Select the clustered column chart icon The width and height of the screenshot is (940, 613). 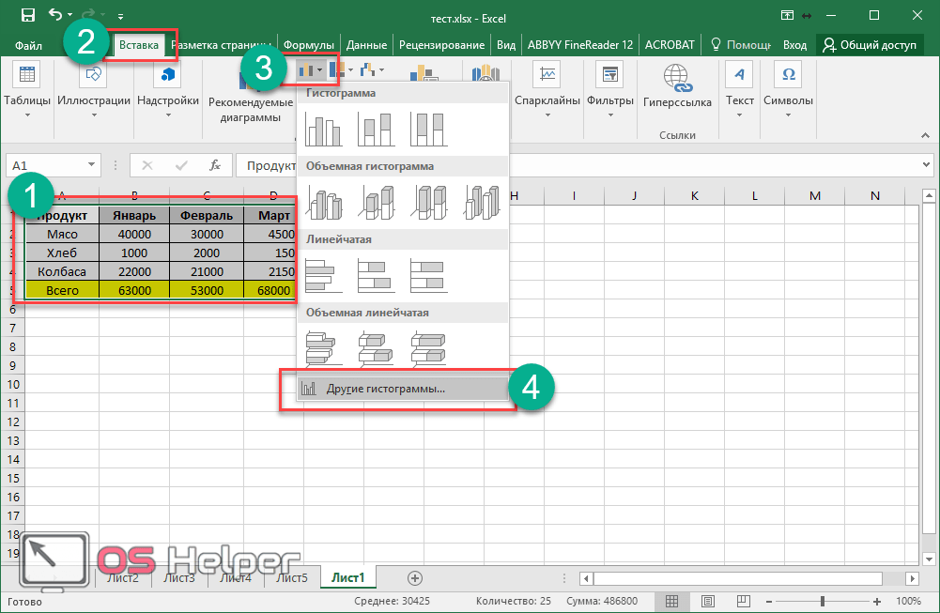click(x=325, y=130)
